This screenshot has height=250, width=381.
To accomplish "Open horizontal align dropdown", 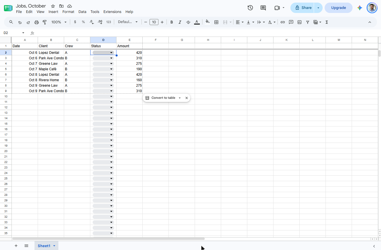I will tap(240, 22).
